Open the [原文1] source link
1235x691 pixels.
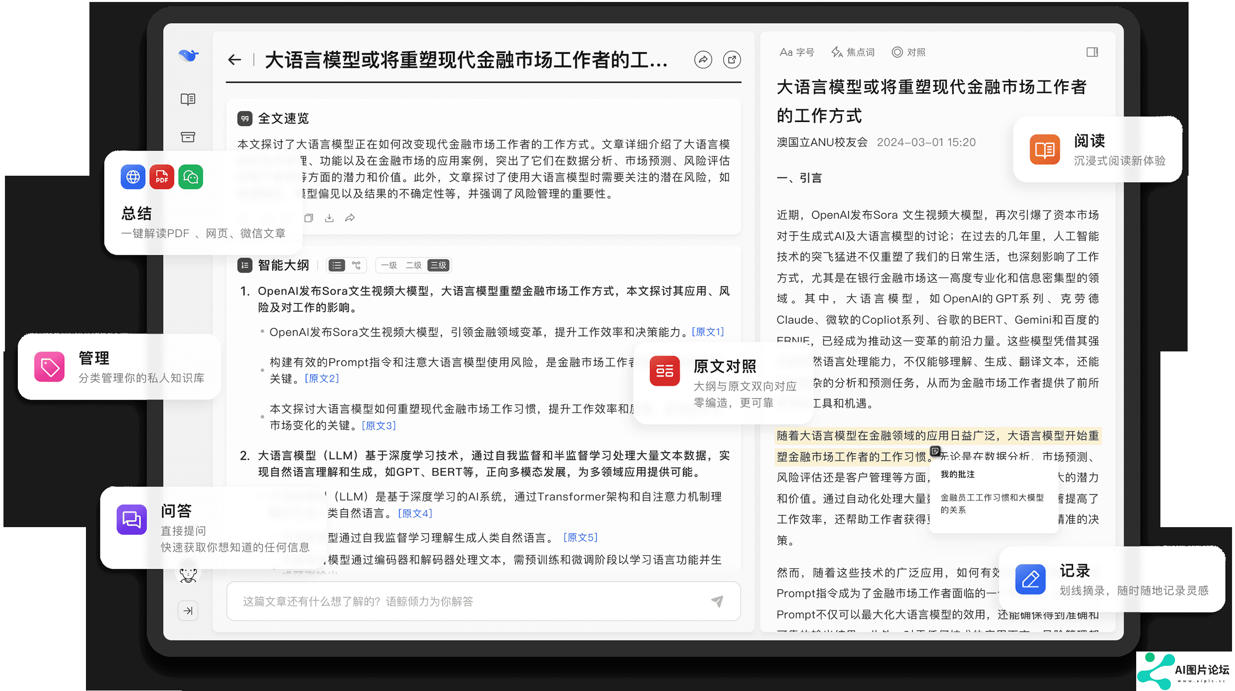[x=708, y=332]
